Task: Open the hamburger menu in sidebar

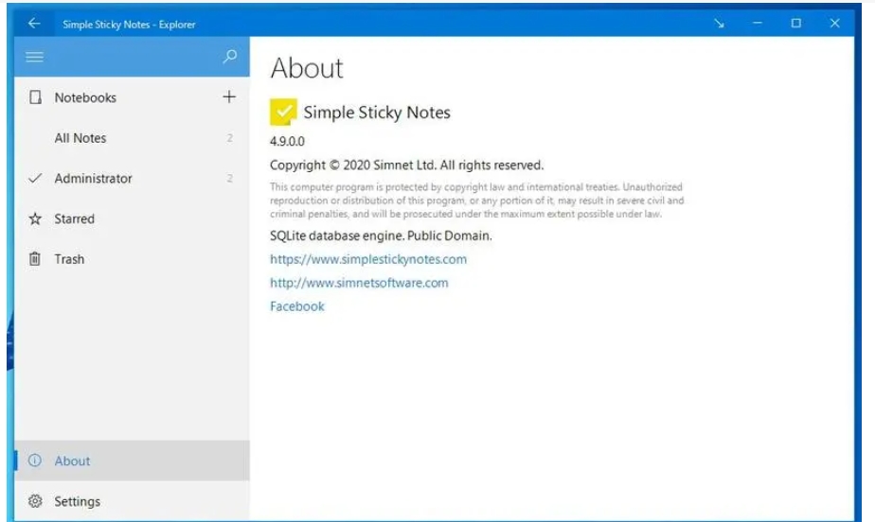Action: [x=35, y=57]
